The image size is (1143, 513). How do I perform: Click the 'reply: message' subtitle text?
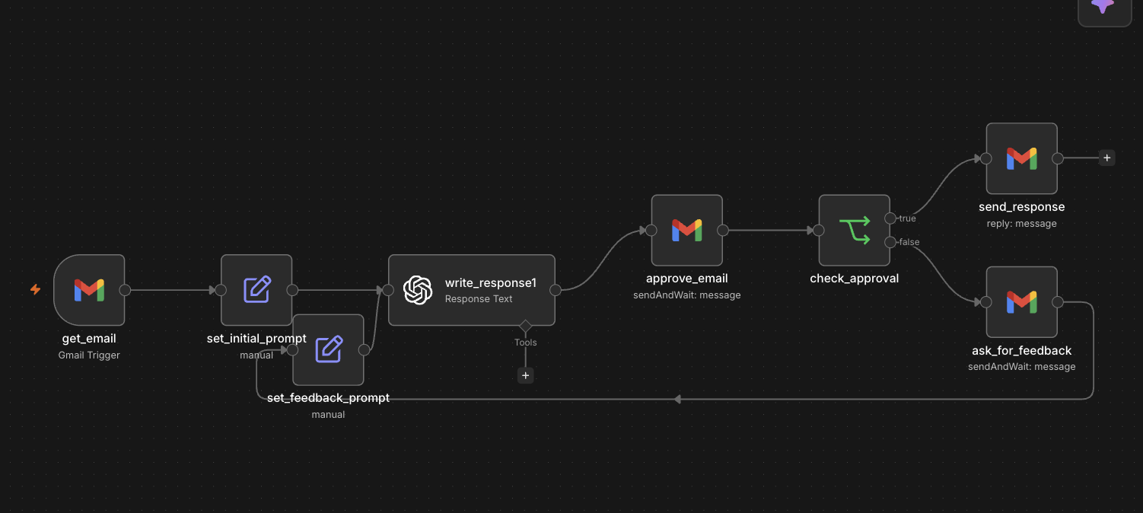coord(1022,223)
